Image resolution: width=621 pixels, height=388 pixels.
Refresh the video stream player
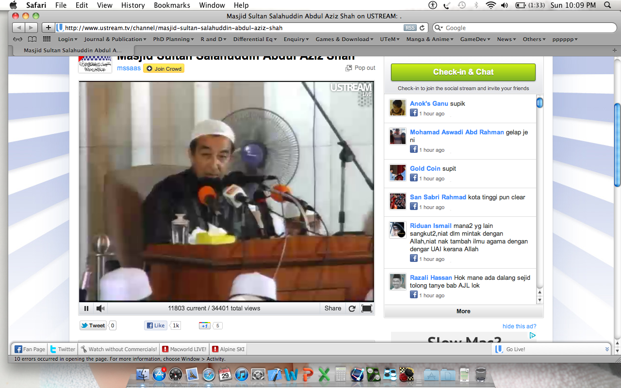[352, 308]
